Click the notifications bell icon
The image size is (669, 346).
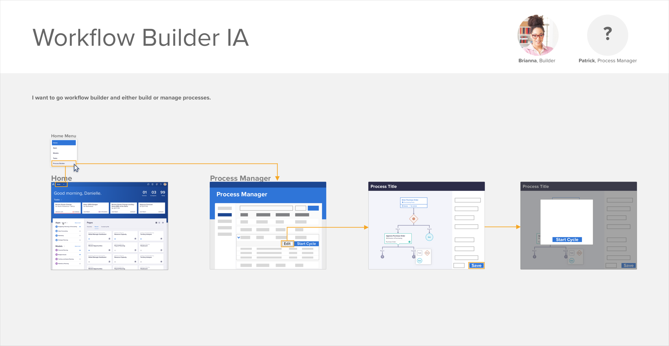click(x=157, y=184)
